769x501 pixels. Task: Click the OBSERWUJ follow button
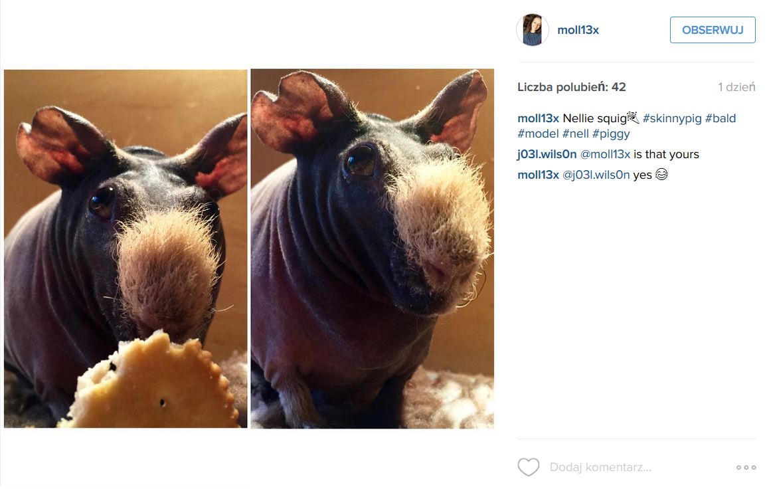713,30
